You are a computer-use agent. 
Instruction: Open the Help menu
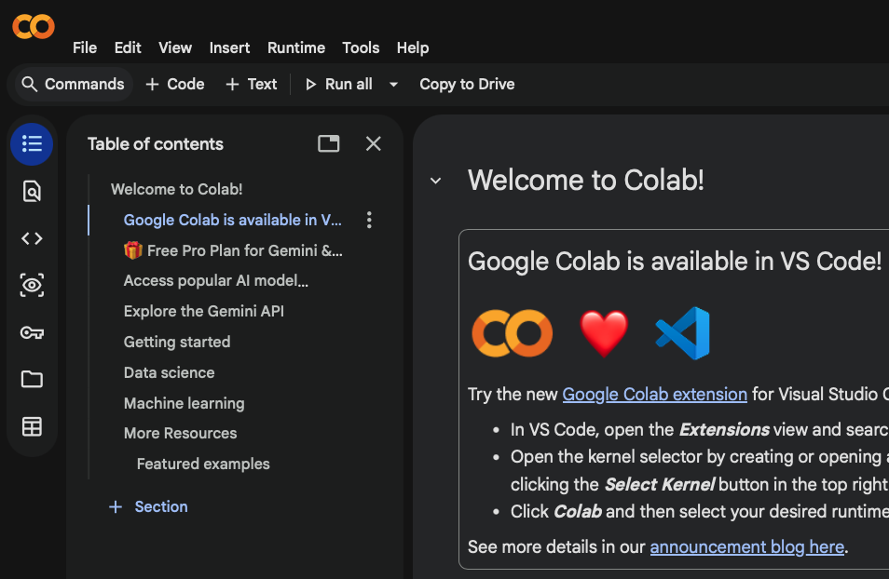(413, 48)
